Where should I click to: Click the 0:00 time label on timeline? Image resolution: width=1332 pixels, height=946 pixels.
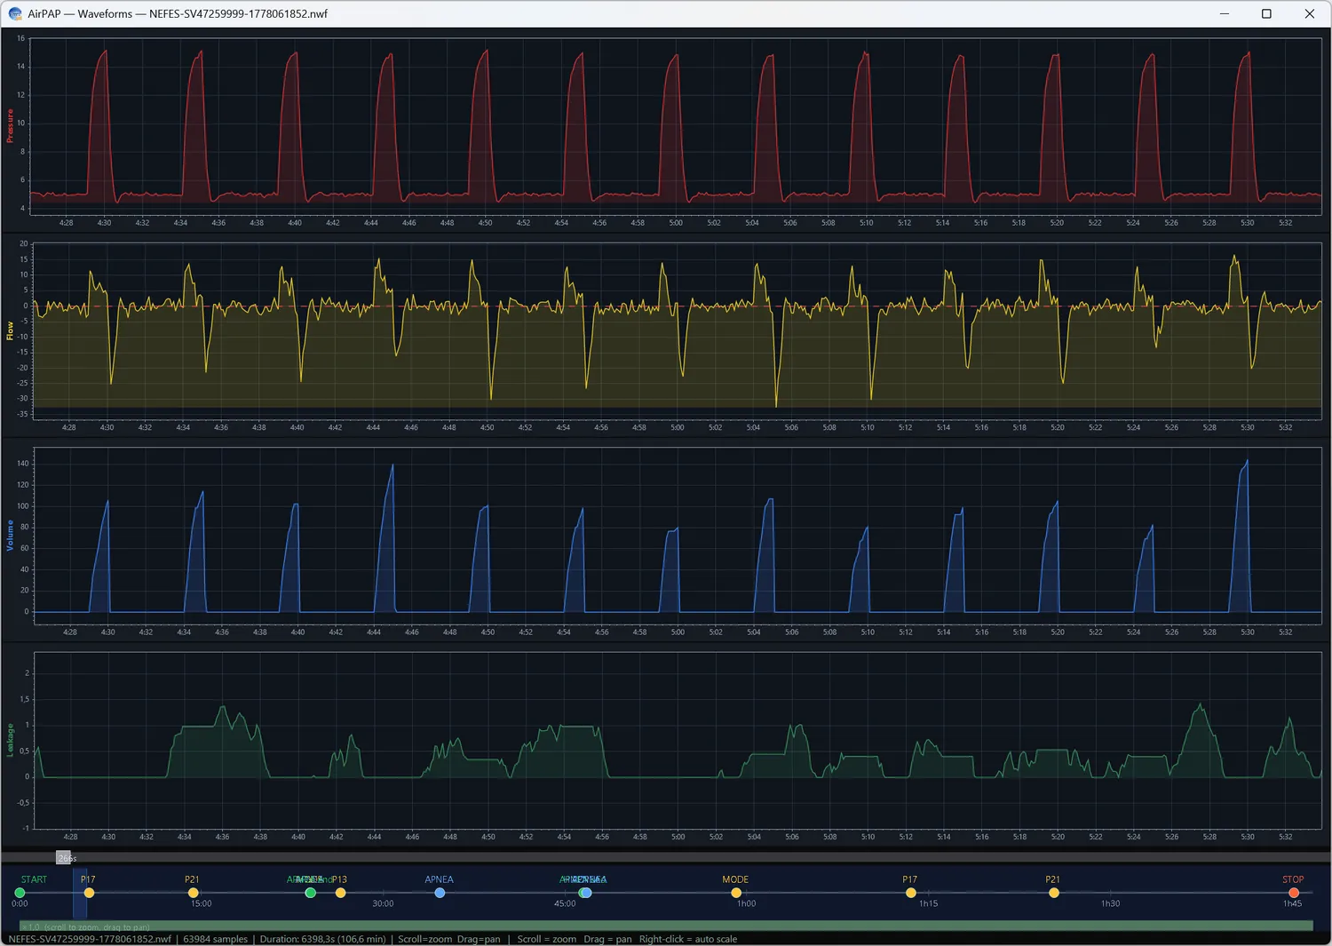pos(20,903)
